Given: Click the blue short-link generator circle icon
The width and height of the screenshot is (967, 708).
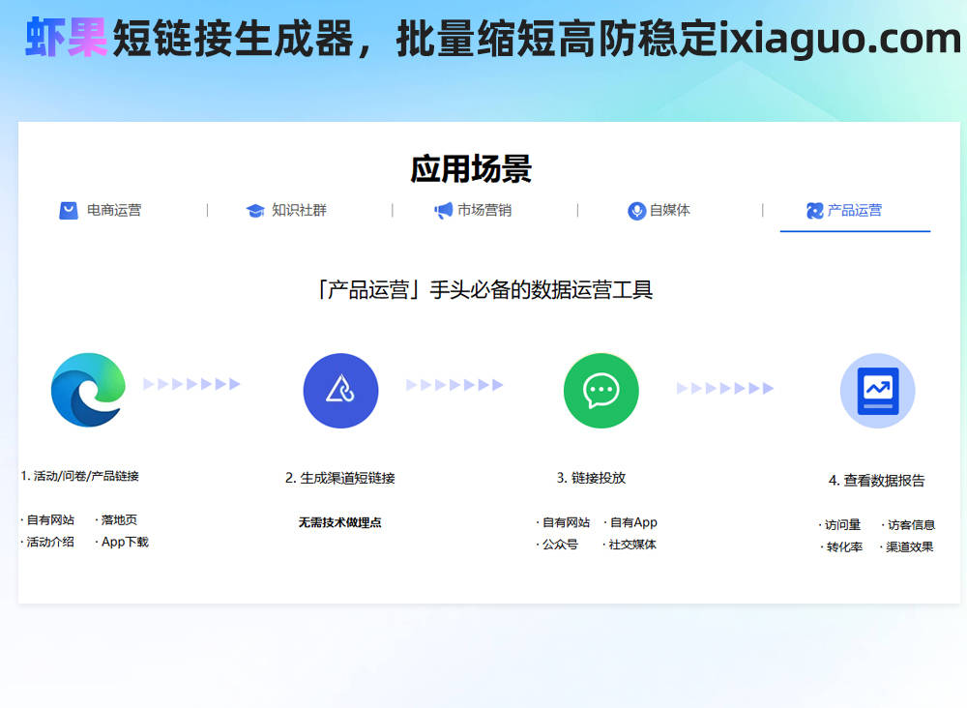Looking at the screenshot, I should [340, 391].
